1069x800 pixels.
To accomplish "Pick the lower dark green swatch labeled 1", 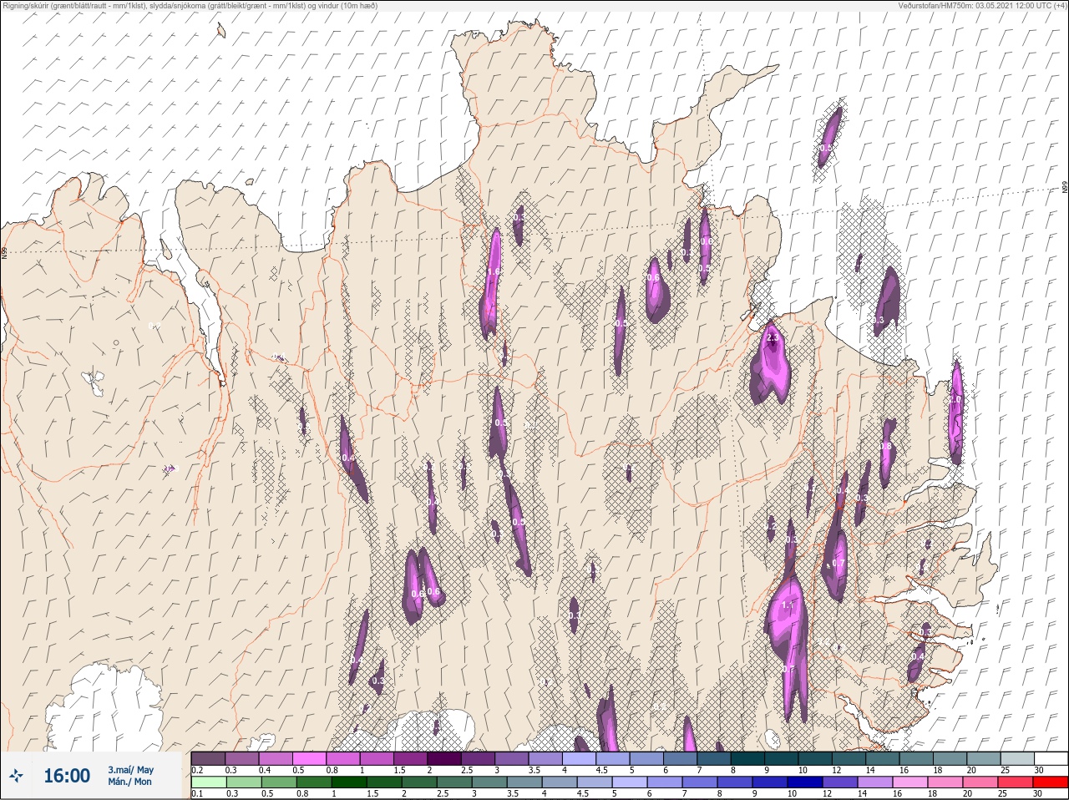I will coord(349,782).
